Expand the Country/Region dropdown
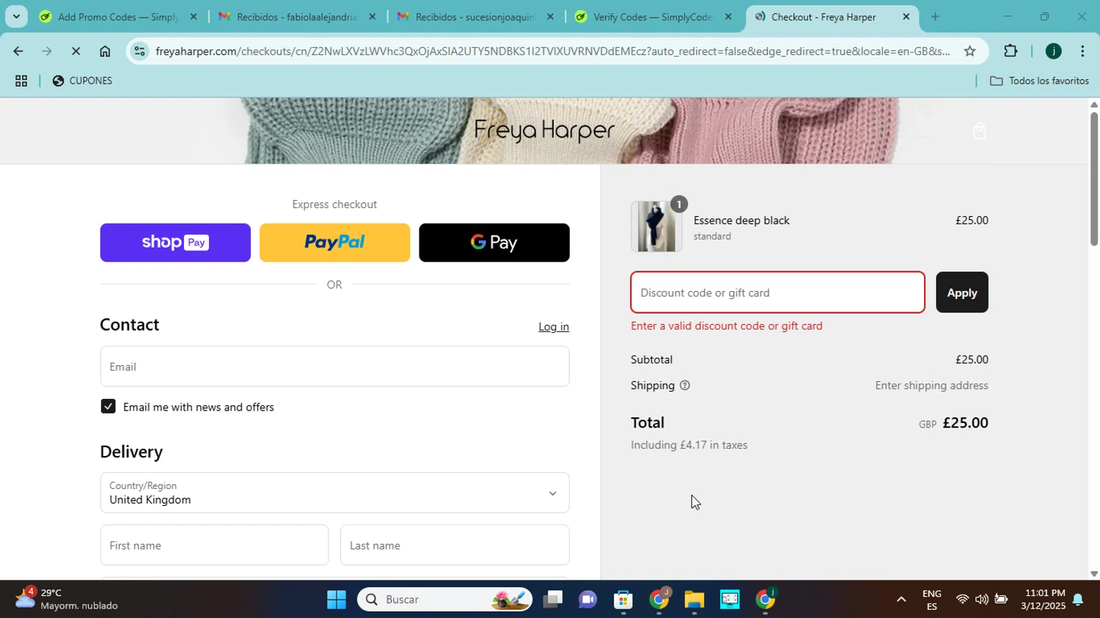Screen dimensions: 1100x618 tap(334, 493)
